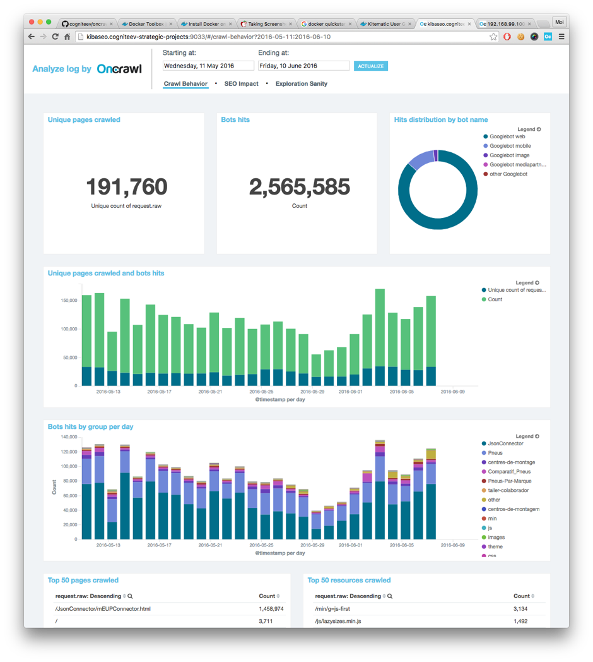Bookmark this page with the star icon

click(x=493, y=37)
